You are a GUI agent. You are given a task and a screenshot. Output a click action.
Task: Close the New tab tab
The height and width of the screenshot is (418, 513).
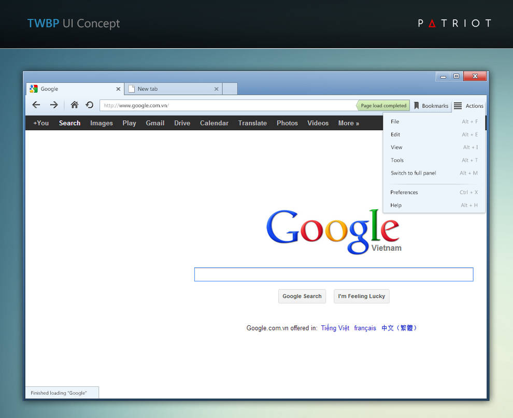point(216,89)
